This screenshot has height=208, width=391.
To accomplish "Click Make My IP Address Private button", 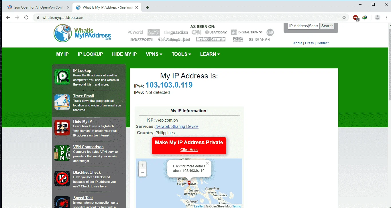I will (189, 146).
